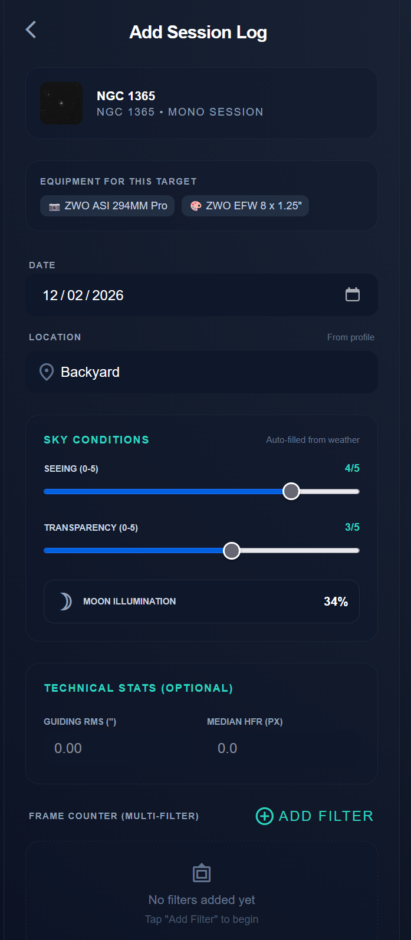Click the NGC 1365 target thumbnail
Screen dimensions: 411x940
[61, 103]
